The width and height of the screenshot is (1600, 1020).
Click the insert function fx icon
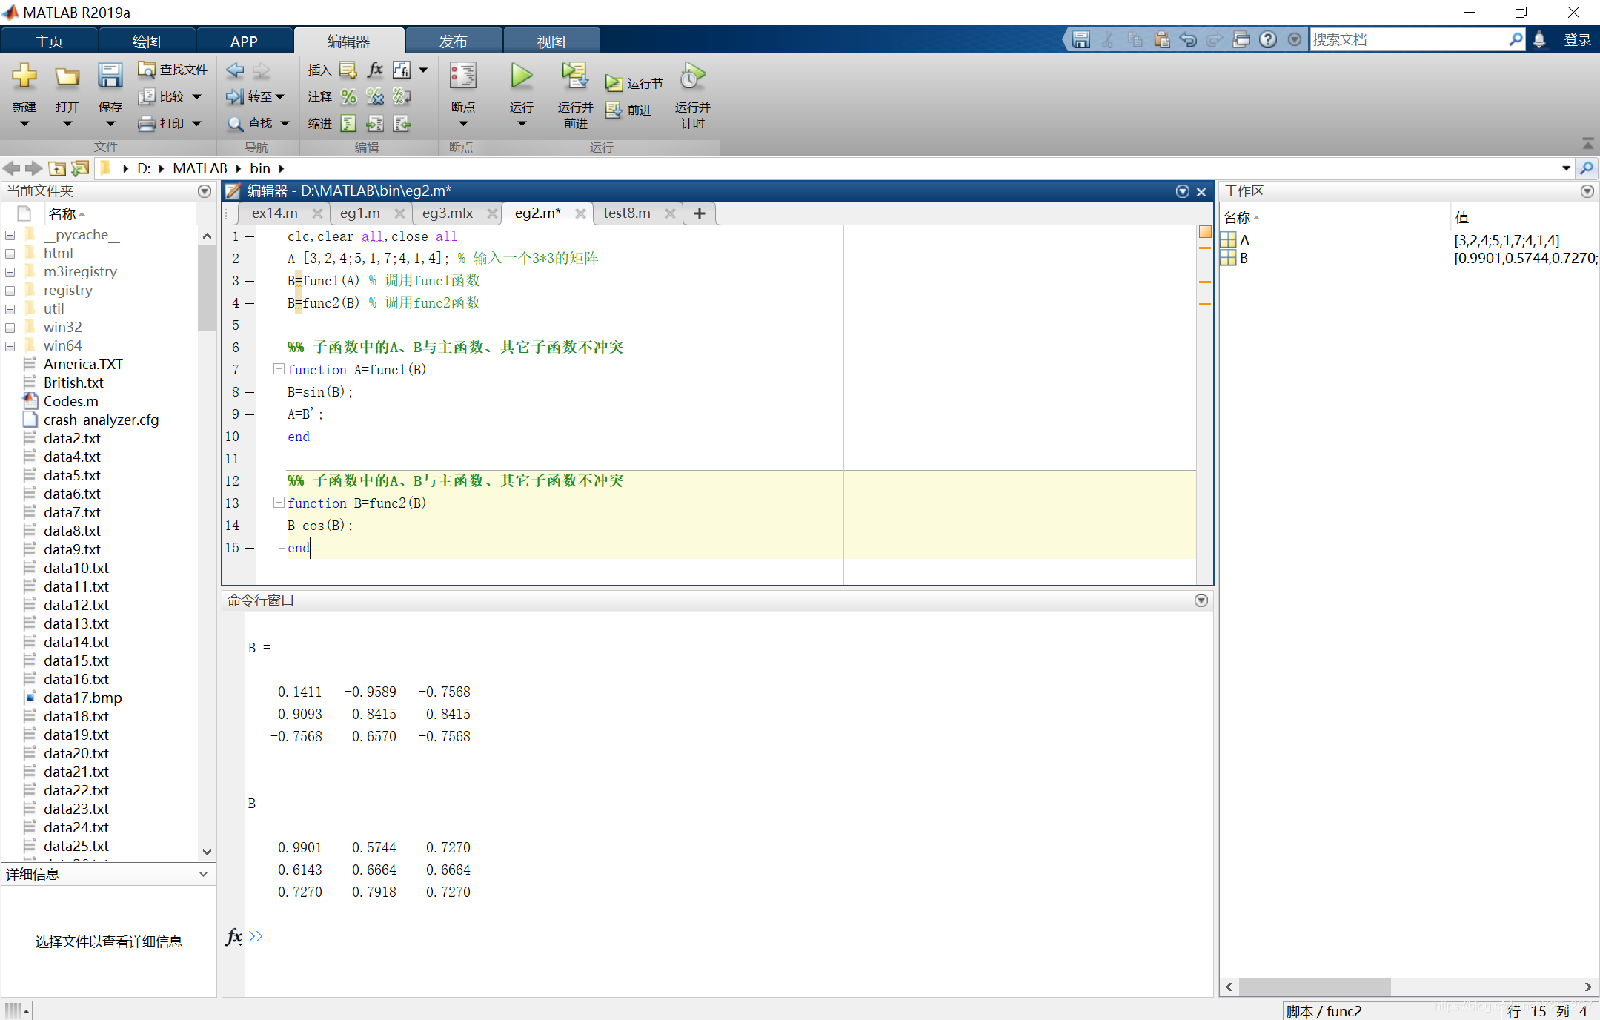(375, 70)
